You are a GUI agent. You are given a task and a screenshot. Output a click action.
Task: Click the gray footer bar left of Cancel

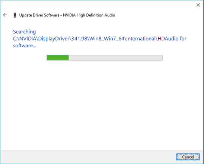point(89,157)
